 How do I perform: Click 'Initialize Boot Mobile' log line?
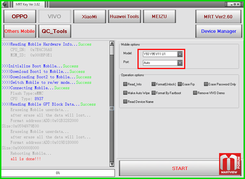pyautogui.click(x=40, y=66)
